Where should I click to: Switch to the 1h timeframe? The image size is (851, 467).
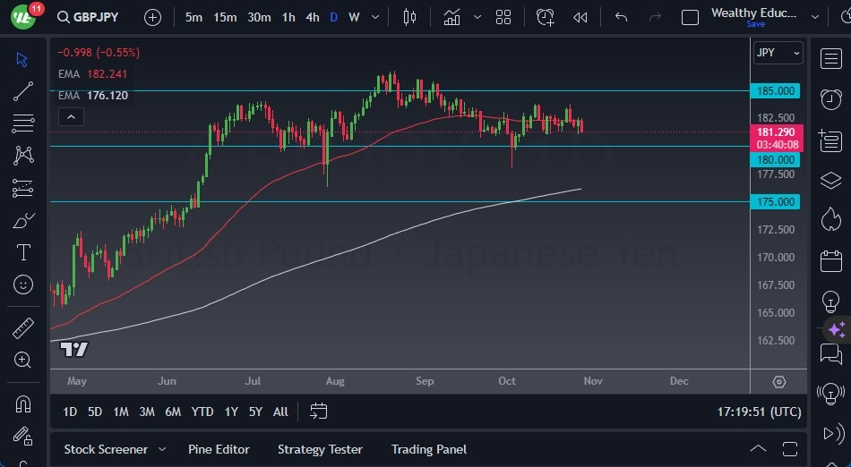coord(288,17)
